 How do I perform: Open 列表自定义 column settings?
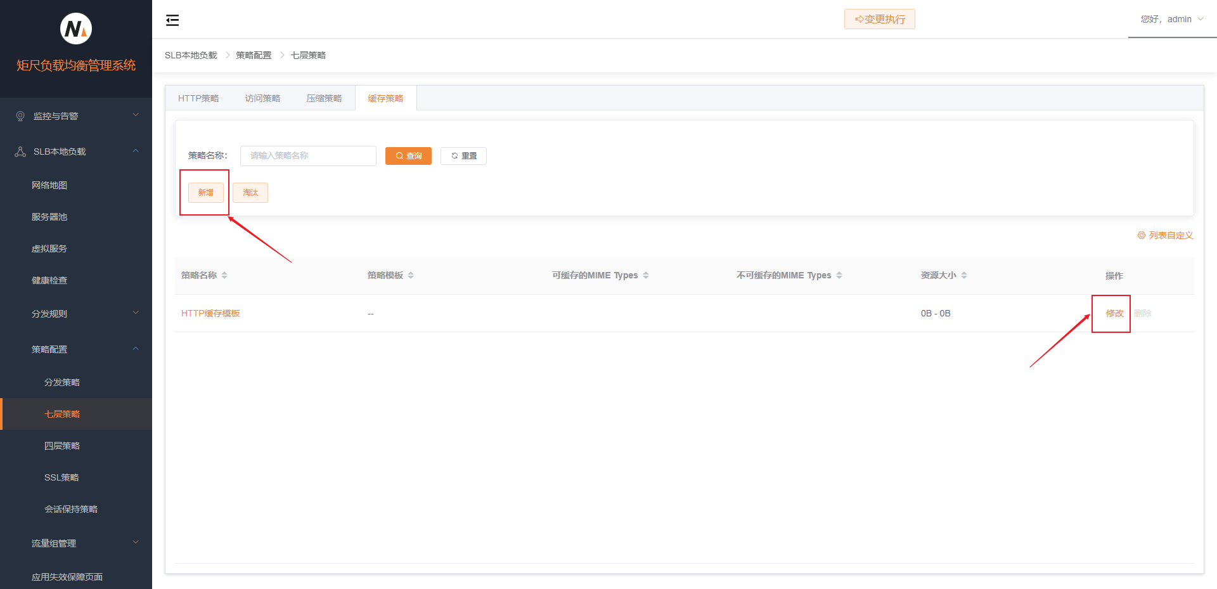tap(1165, 235)
